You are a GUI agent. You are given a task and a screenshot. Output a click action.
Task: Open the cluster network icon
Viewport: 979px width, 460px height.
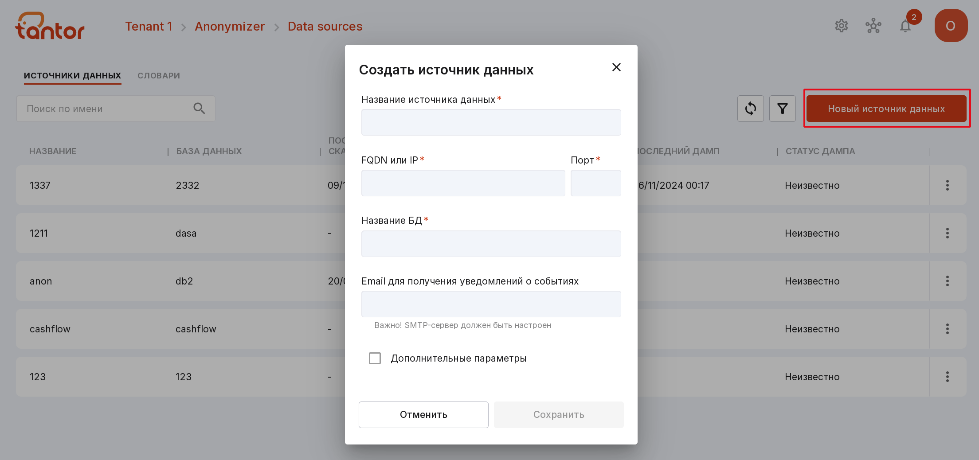click(x=873, y=26)
